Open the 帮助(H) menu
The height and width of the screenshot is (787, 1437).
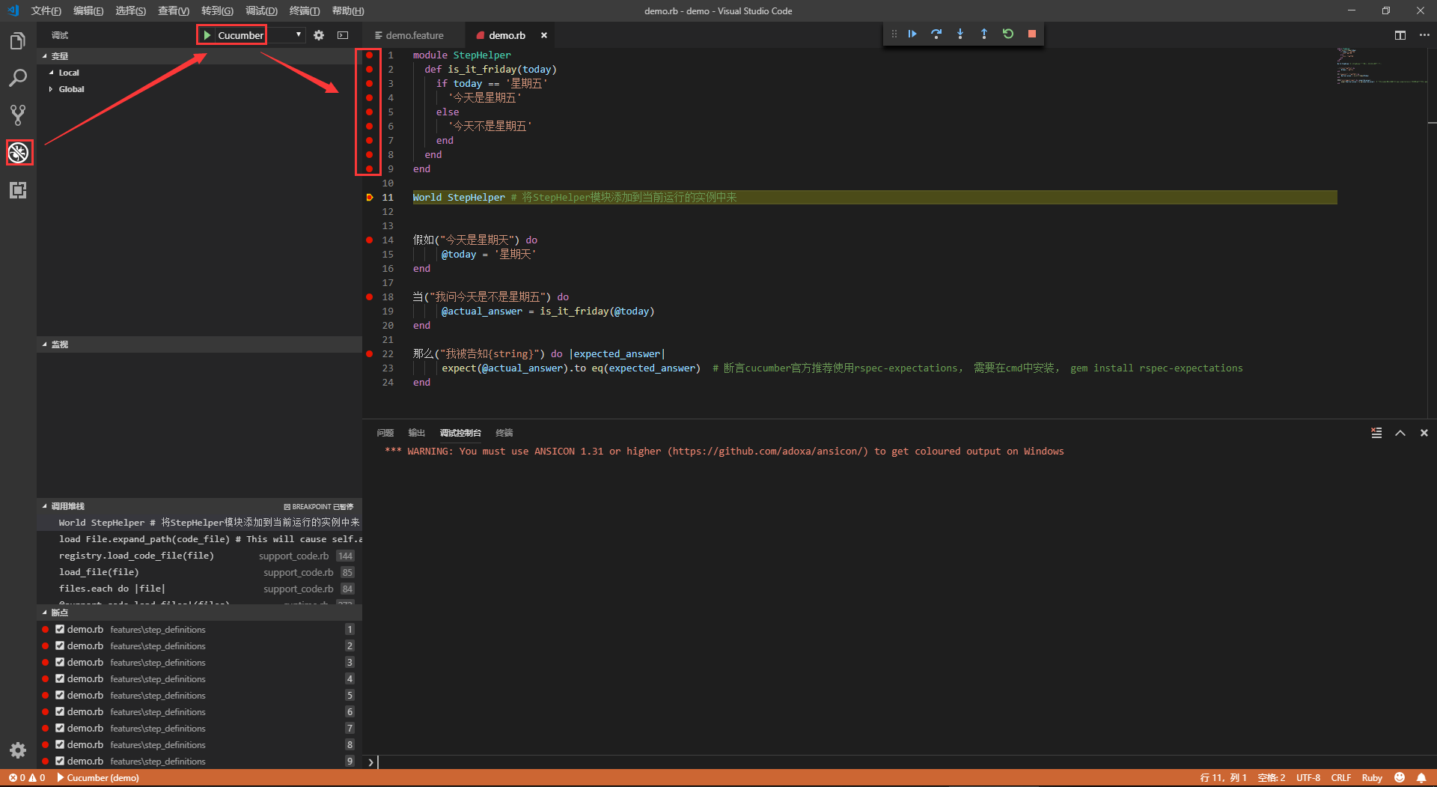click(348, 10)
